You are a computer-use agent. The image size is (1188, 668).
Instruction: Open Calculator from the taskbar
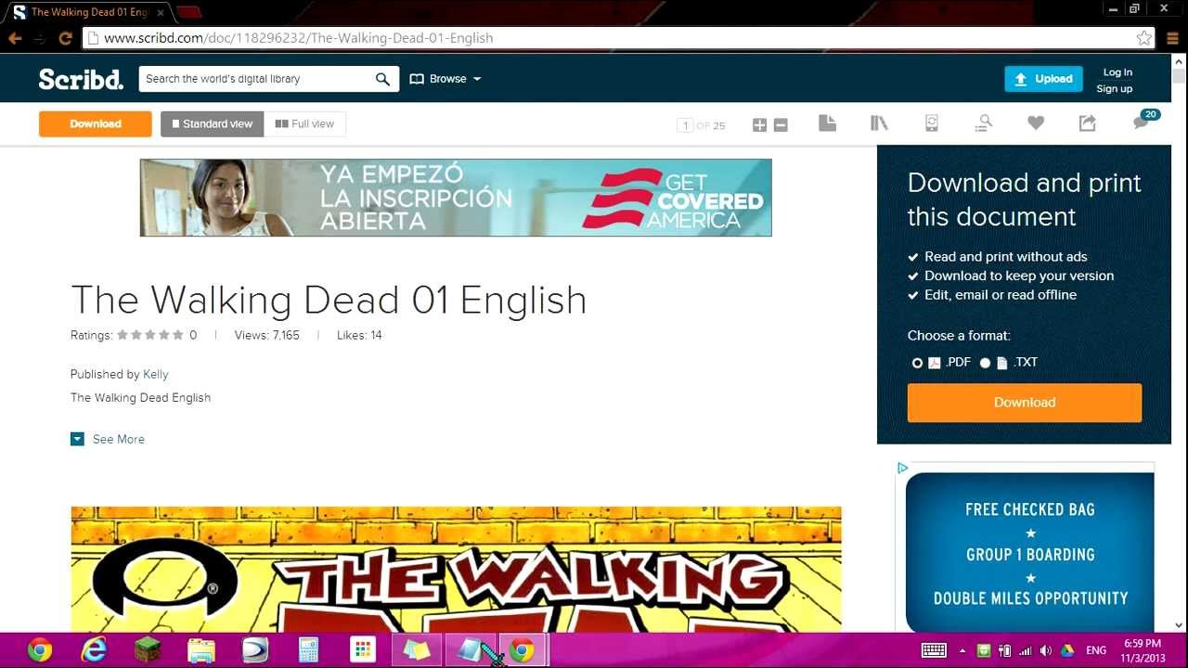(309, 650)
